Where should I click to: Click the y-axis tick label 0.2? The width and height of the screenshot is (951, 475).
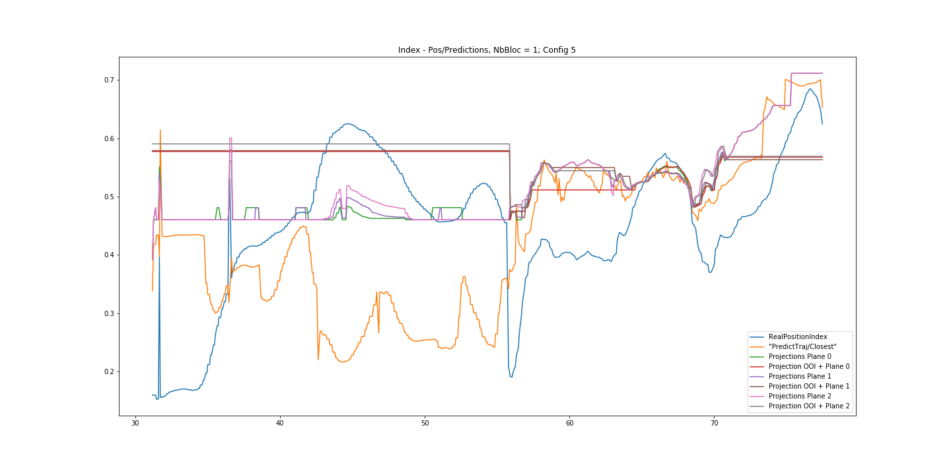click(108, 372)
